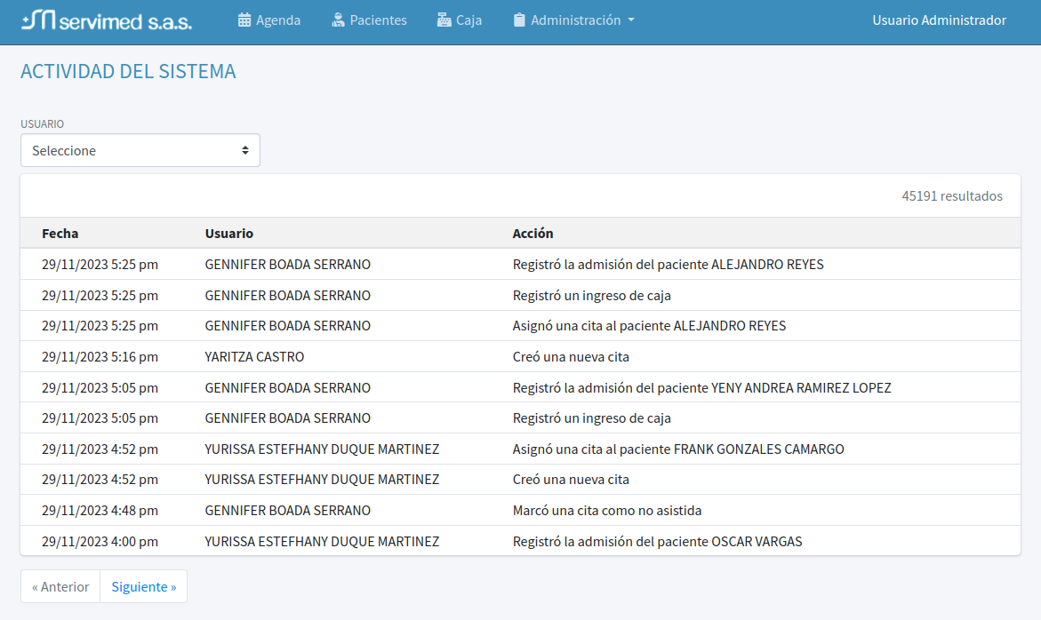Go to the Caja menu item
This screenshot has width=1041, height=620.
(468, 20)
